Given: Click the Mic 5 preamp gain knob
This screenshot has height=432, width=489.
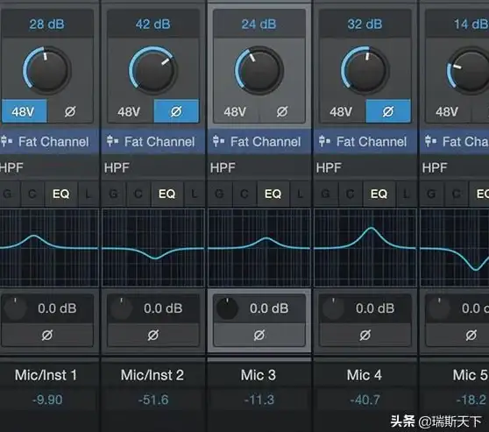Looking at the screenshot, I should (x=468, y=70).
